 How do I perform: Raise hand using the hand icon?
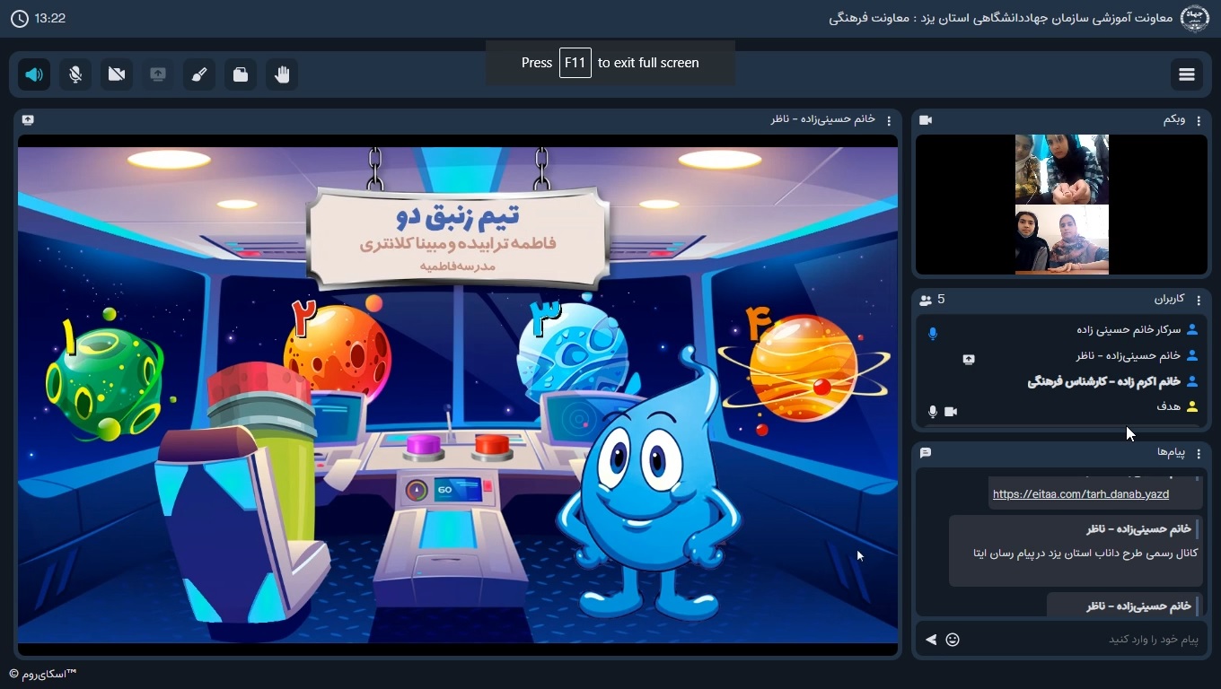point(282,74)
